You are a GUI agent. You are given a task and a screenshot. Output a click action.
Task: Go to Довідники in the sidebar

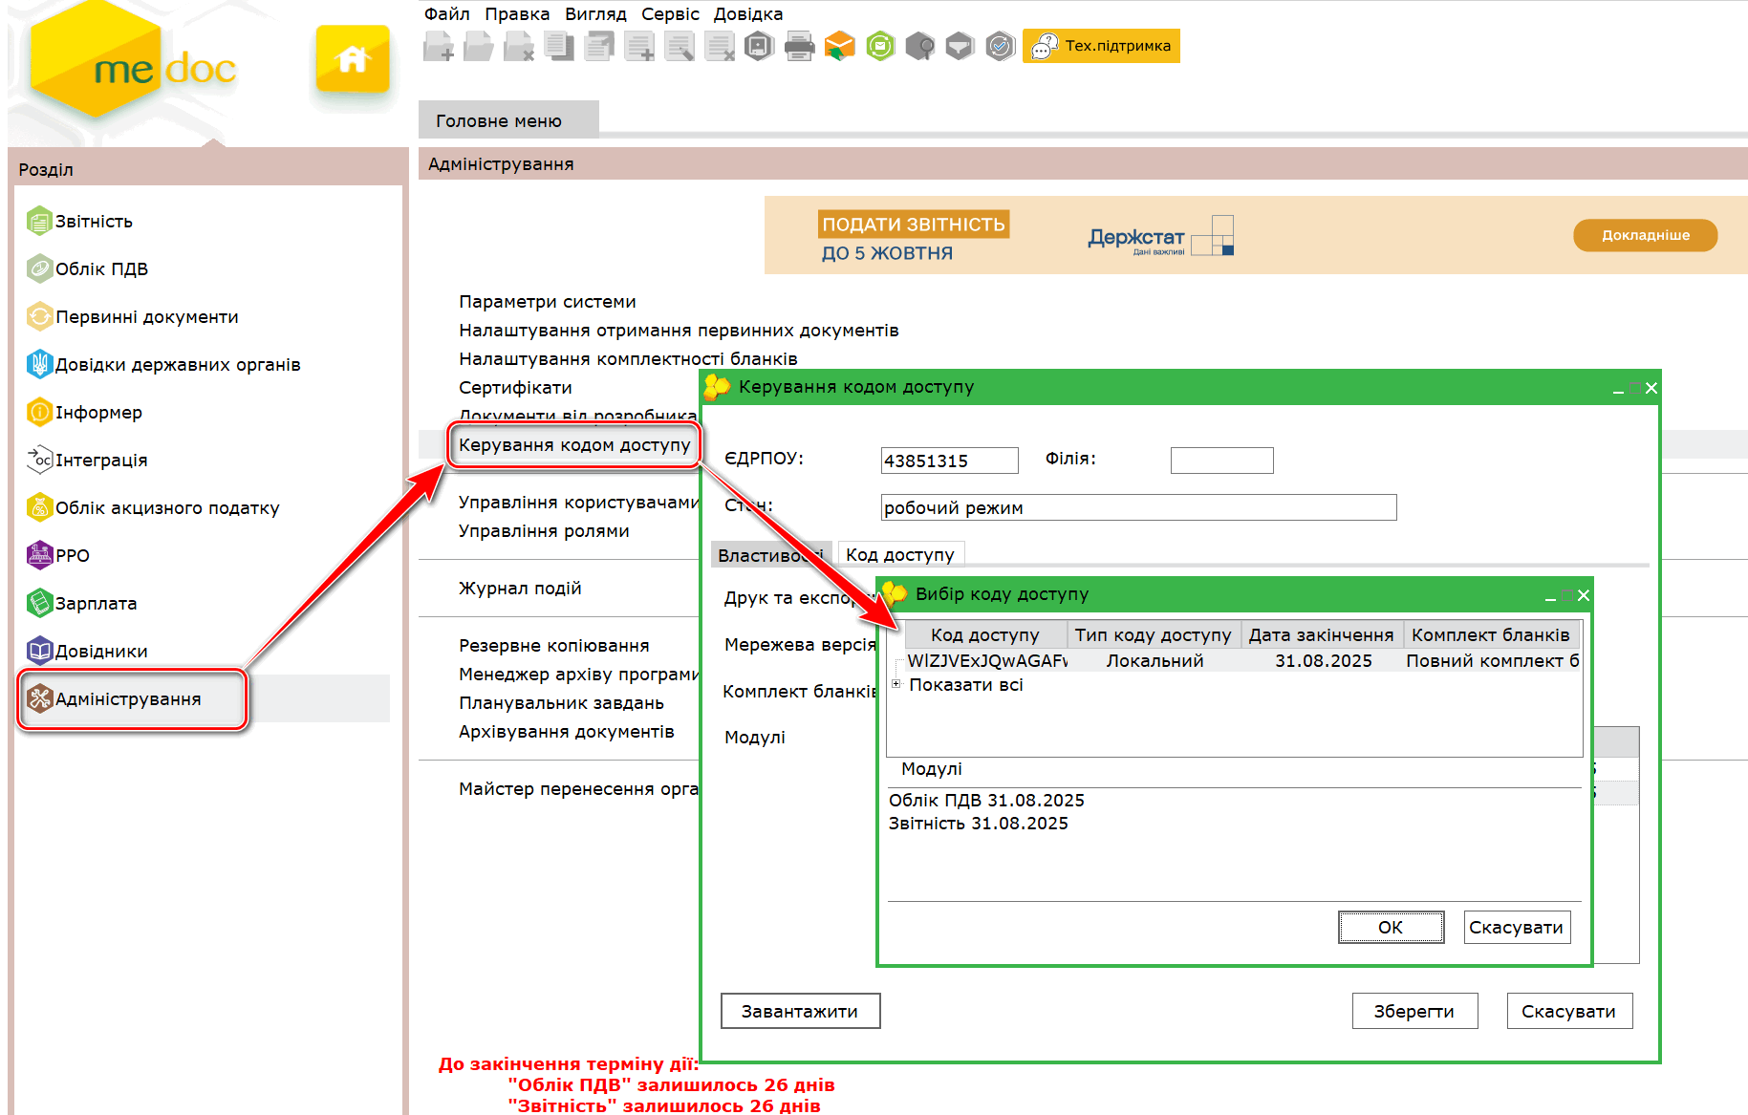(101, 652)
